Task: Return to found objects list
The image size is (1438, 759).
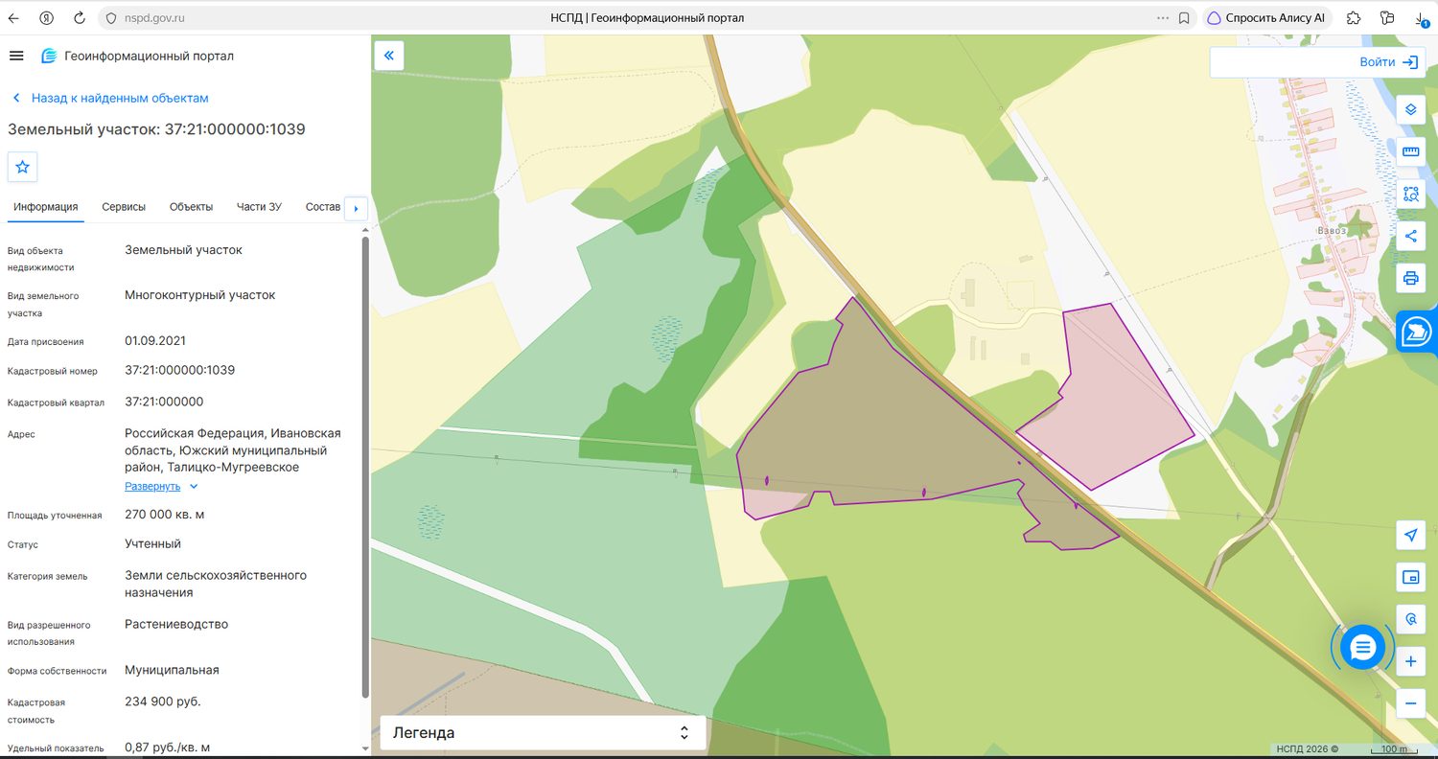Action: click(x=110, y=98)
